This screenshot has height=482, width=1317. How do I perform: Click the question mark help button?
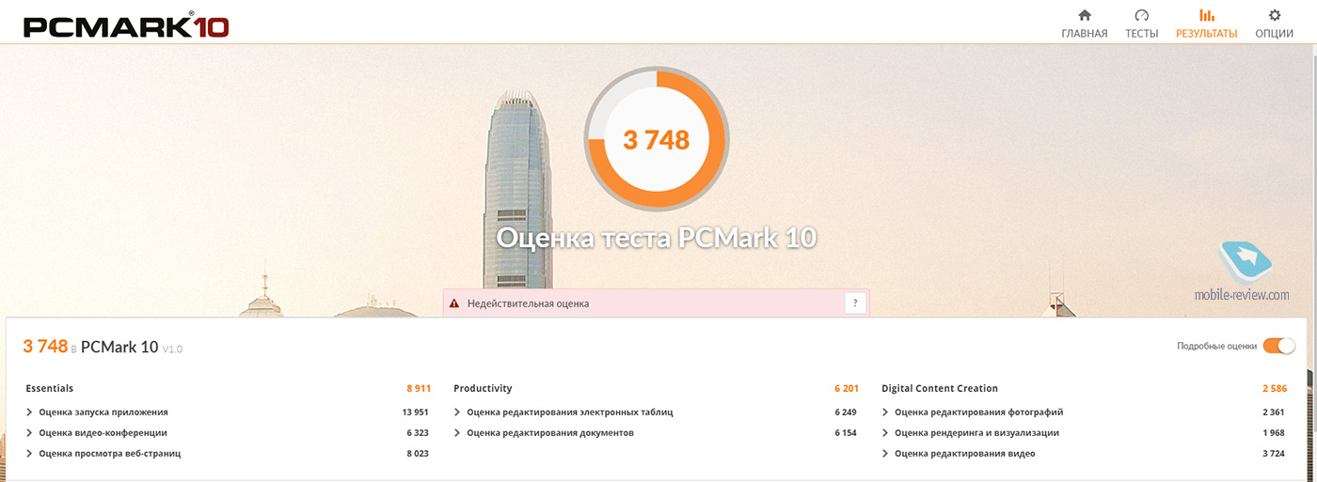tap(854, 303)
